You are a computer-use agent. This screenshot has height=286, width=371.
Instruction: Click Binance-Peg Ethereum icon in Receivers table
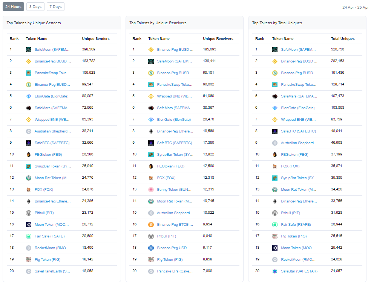pos(151,131)
